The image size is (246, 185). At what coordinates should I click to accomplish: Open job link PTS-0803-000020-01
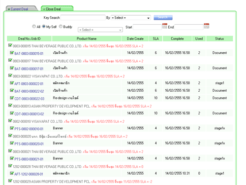(29, 144)
